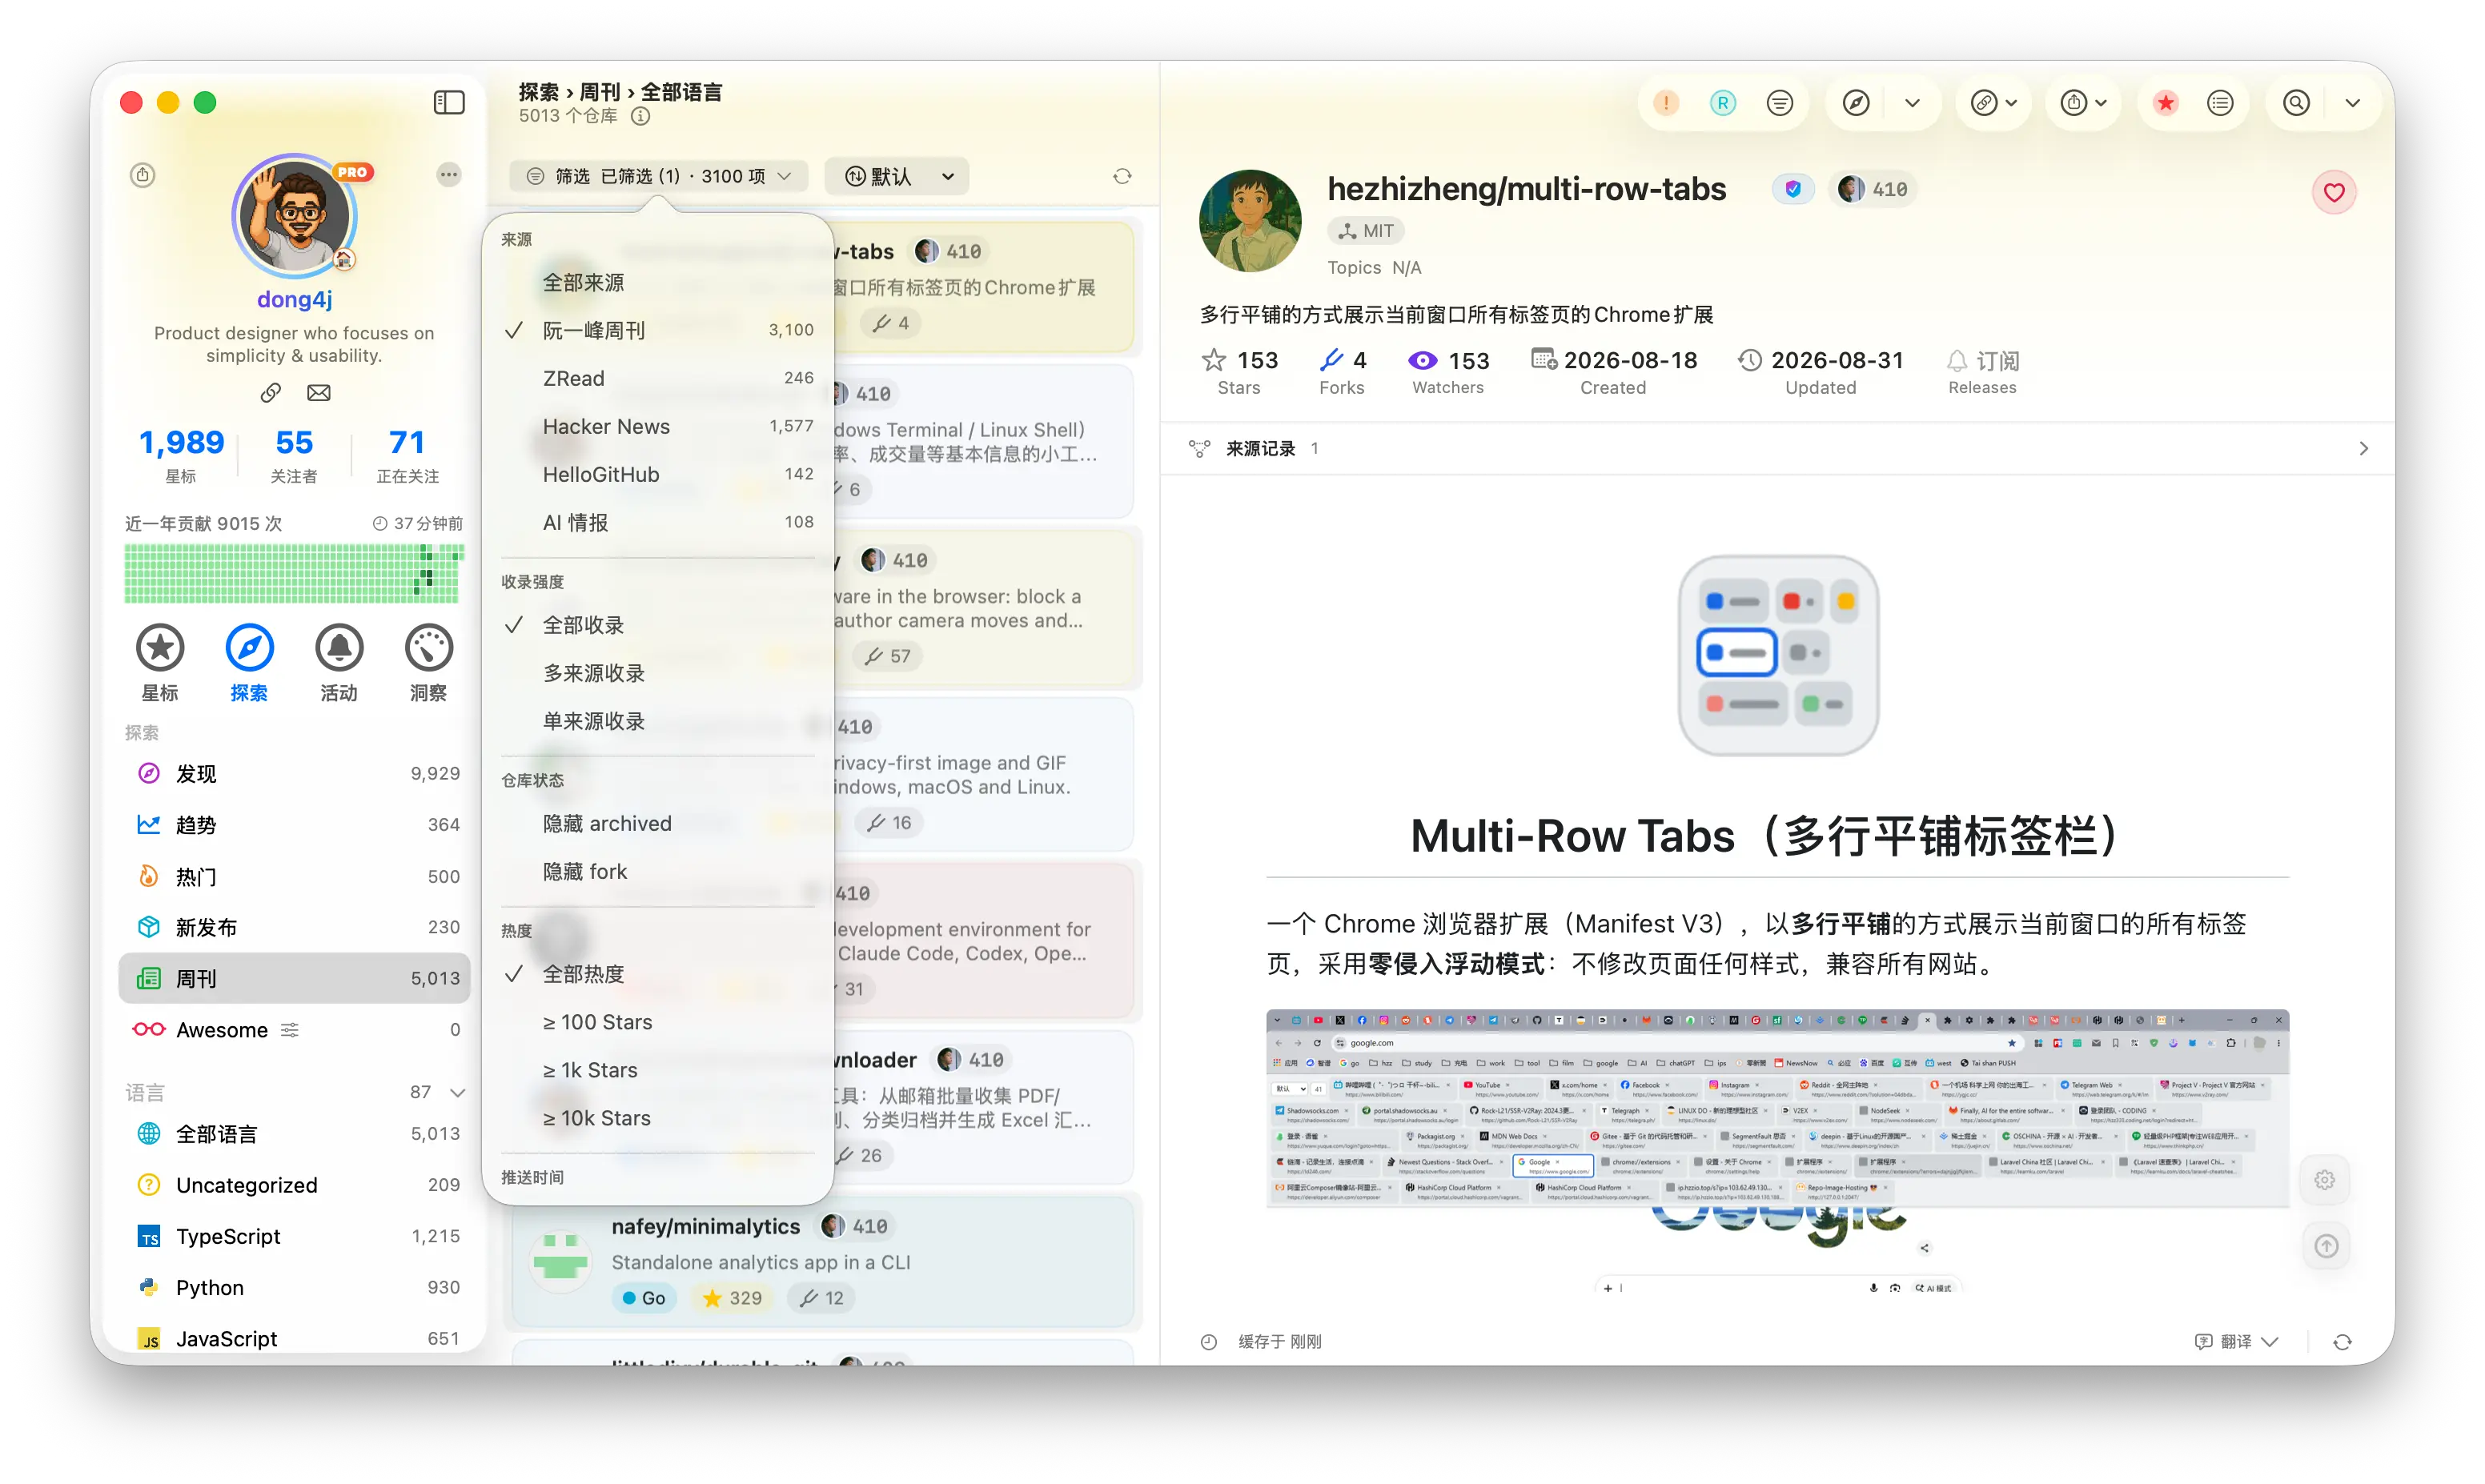Open the 55 关注者 stat

294,455
